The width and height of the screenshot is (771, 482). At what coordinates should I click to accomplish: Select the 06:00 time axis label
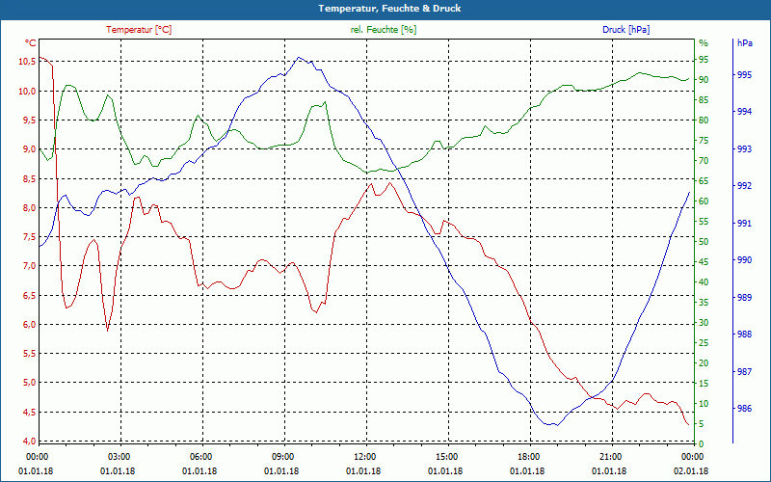tap(201, 456)
